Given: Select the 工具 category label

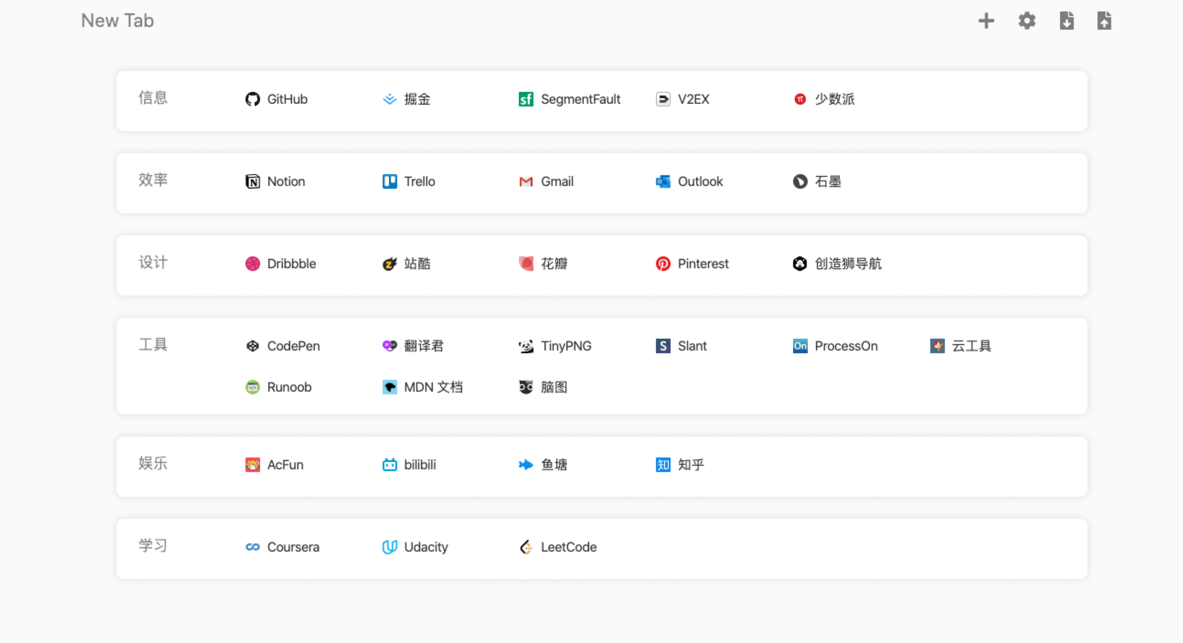Looking at the screenshot, I should click(x=153, y=345).
